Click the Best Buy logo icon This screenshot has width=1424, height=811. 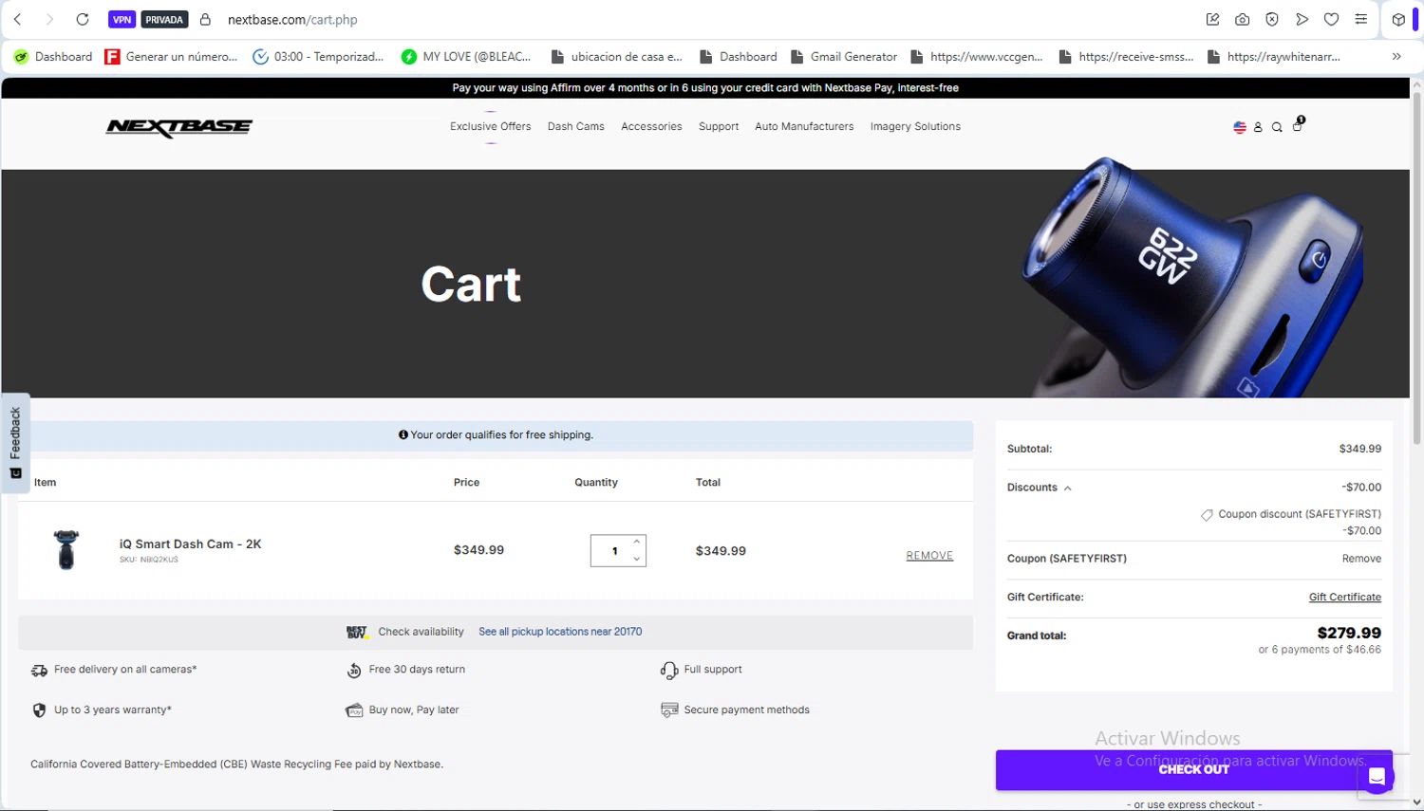pos(356,632)
